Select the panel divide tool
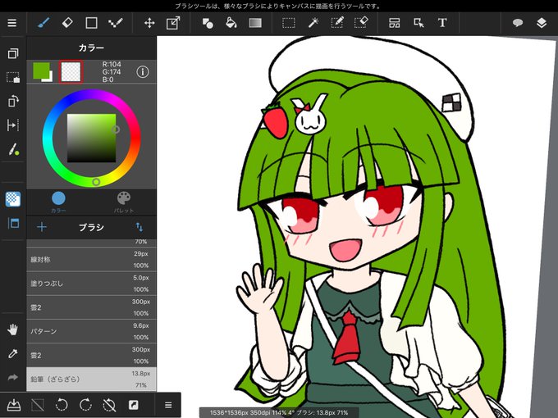The width and height of the screenshot is (558, 418). tap(395, 23)
